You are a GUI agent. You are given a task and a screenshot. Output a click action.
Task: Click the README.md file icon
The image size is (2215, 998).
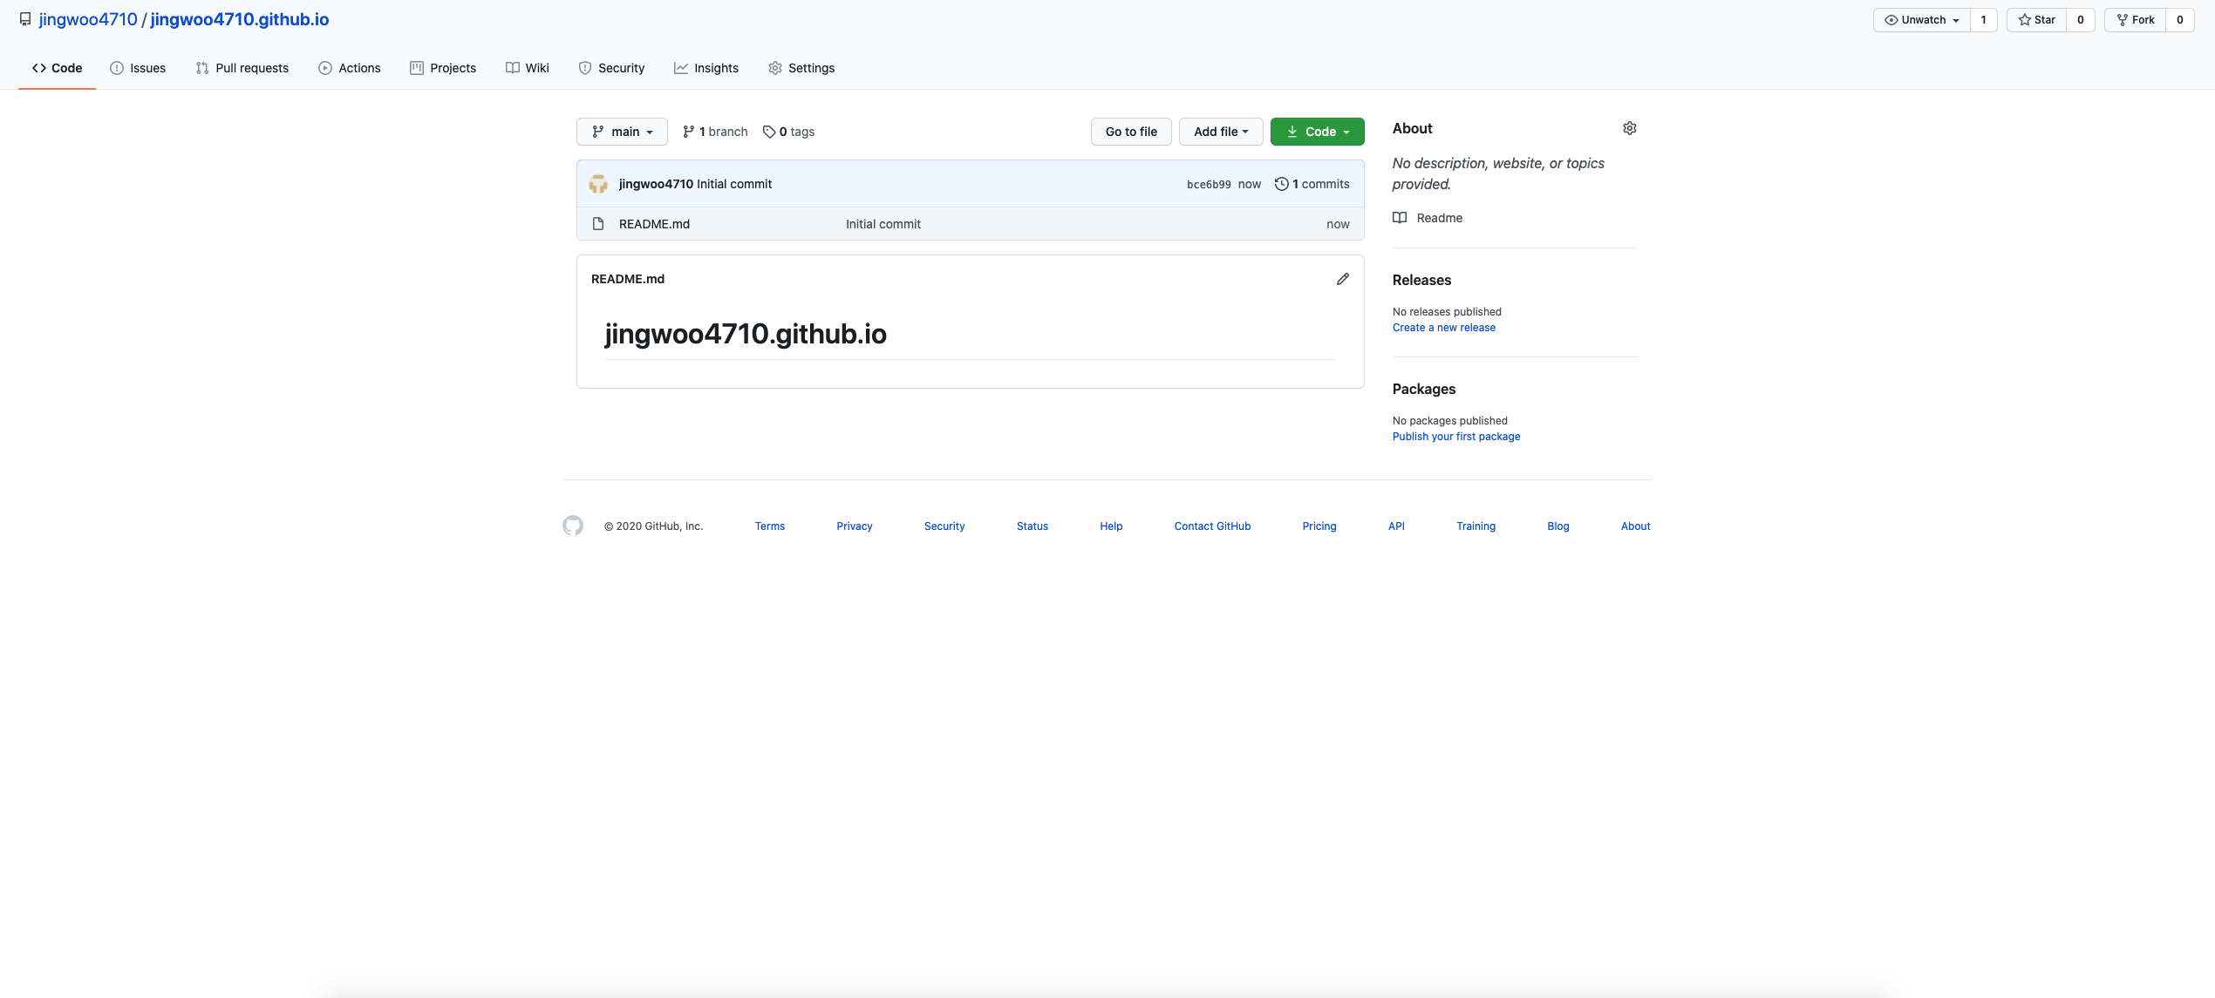[598, 224]
